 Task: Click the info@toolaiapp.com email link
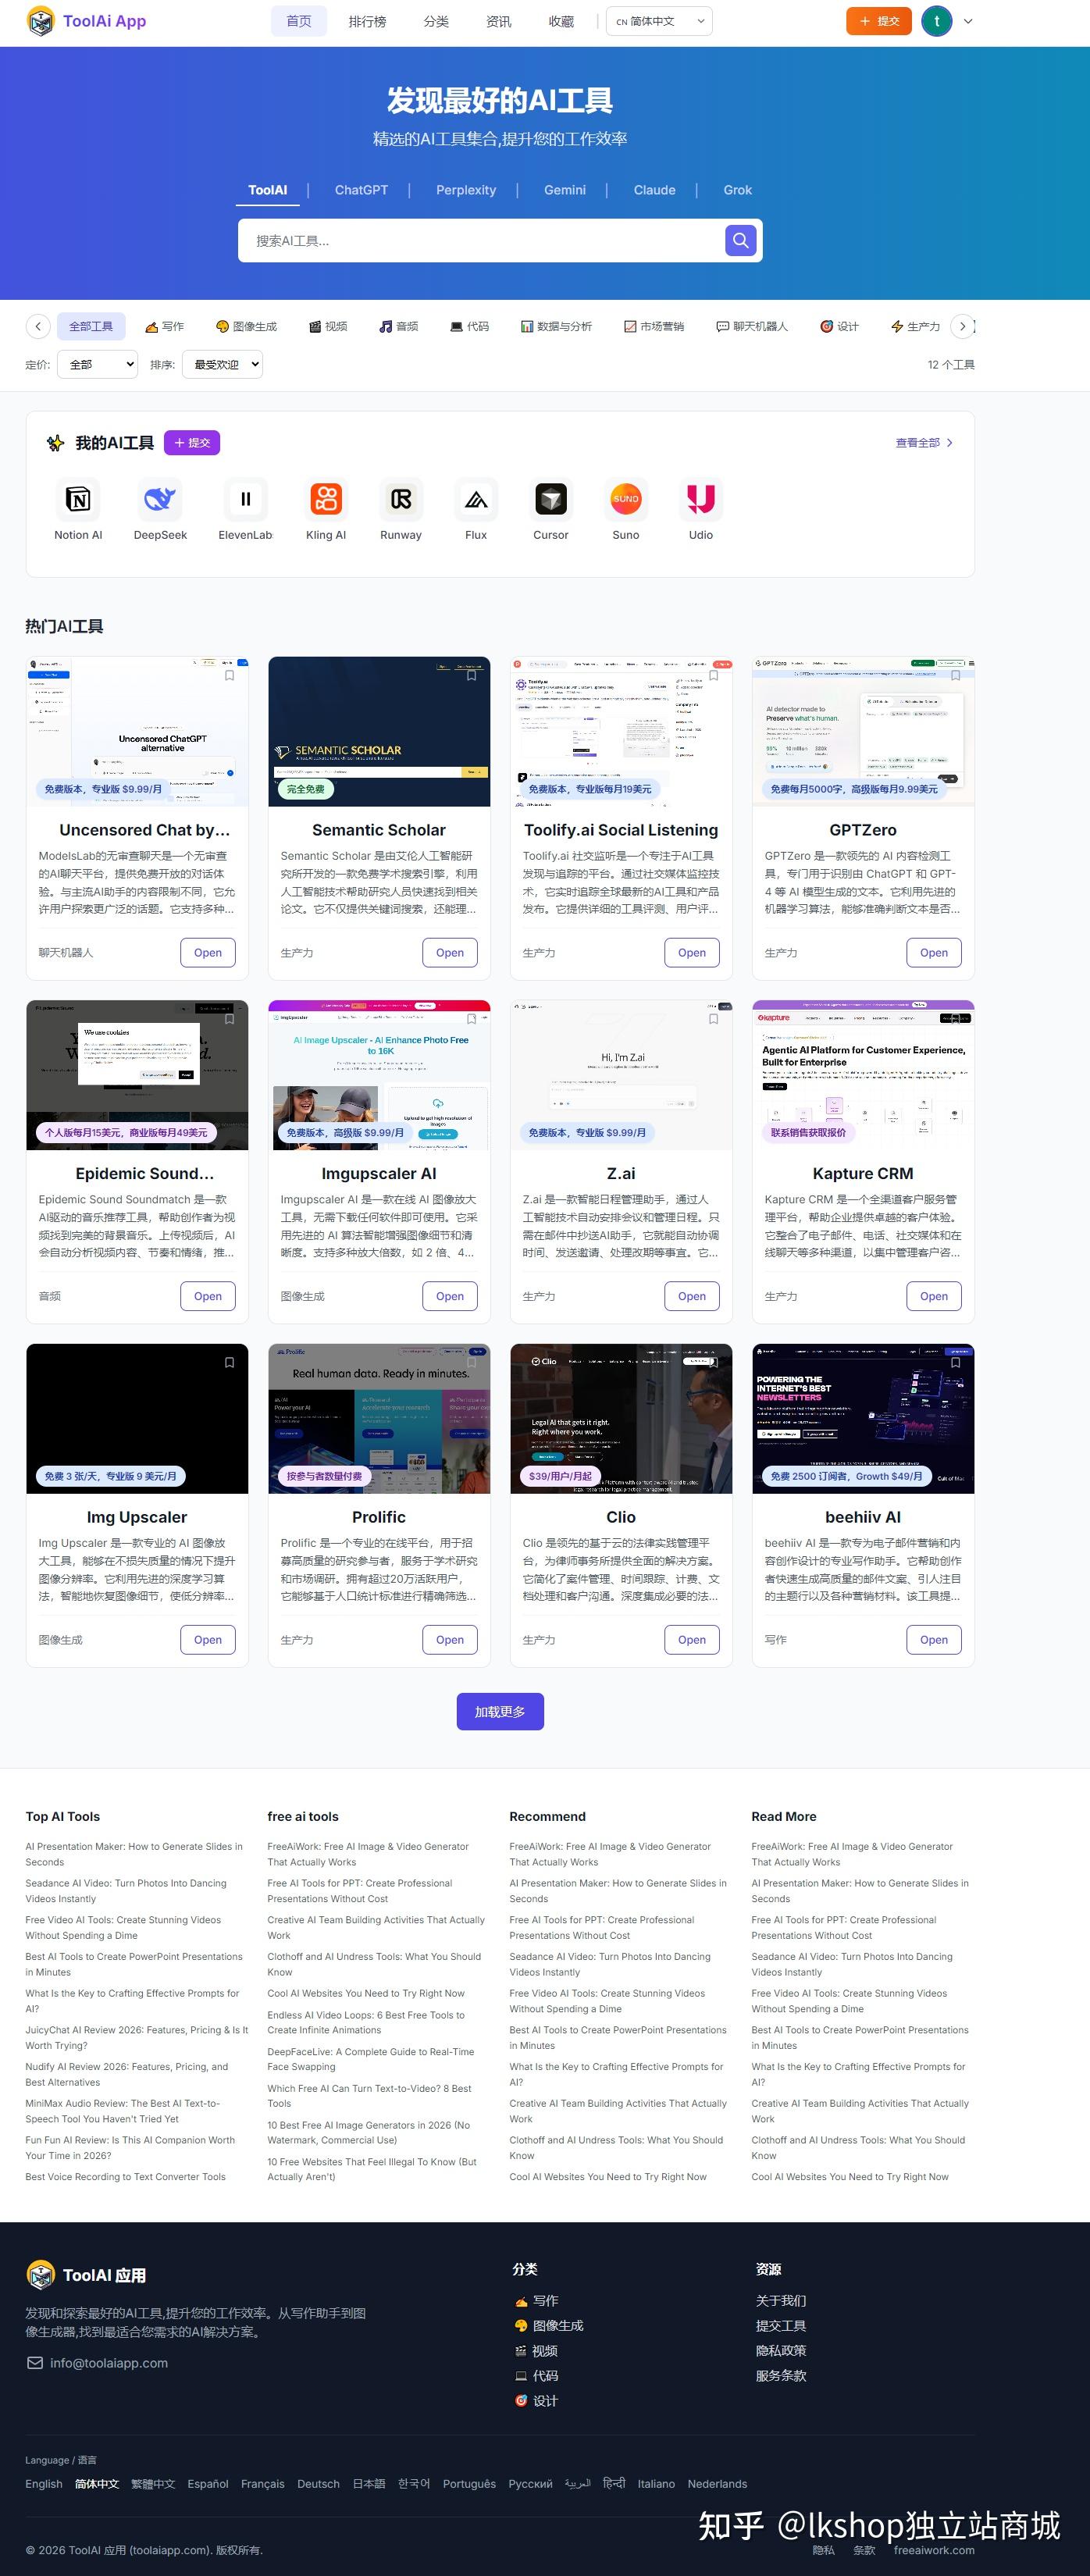(x=108, y=2363)
